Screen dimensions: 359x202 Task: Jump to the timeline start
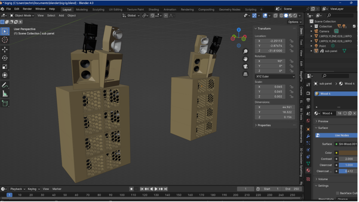point(142,189)
